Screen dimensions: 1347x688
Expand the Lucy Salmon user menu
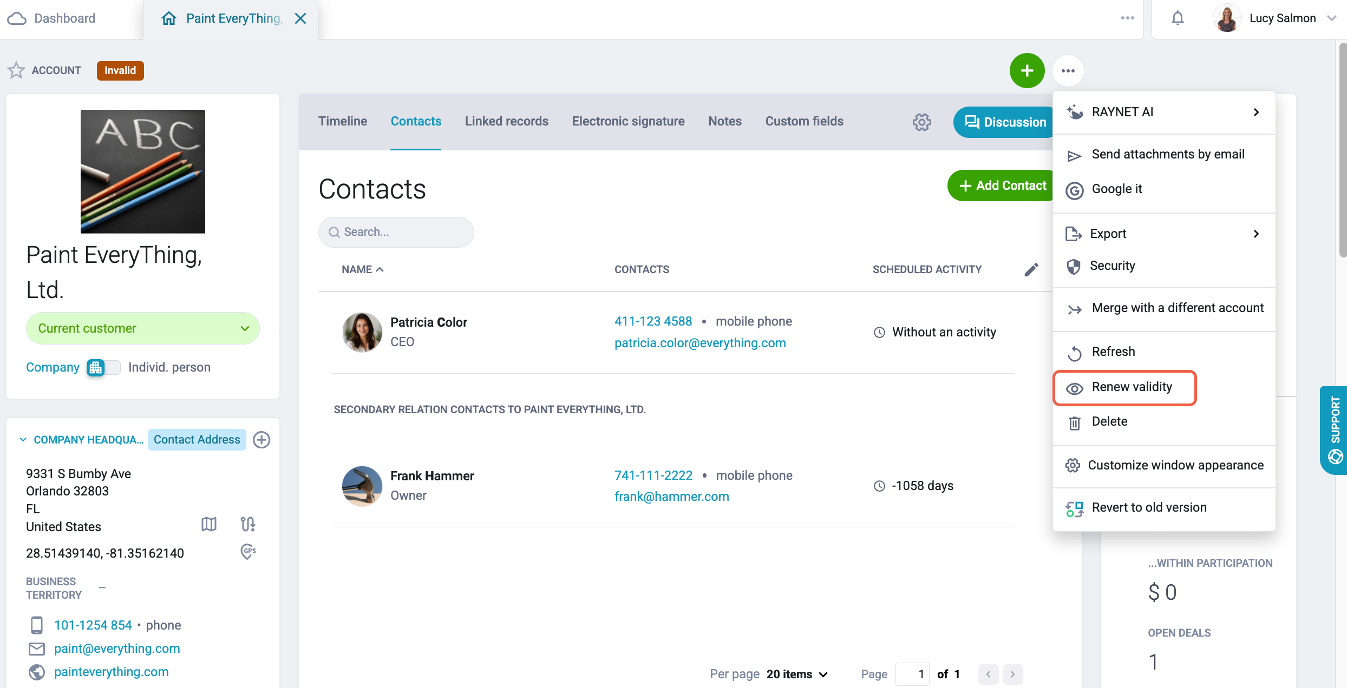[1332, 18]
